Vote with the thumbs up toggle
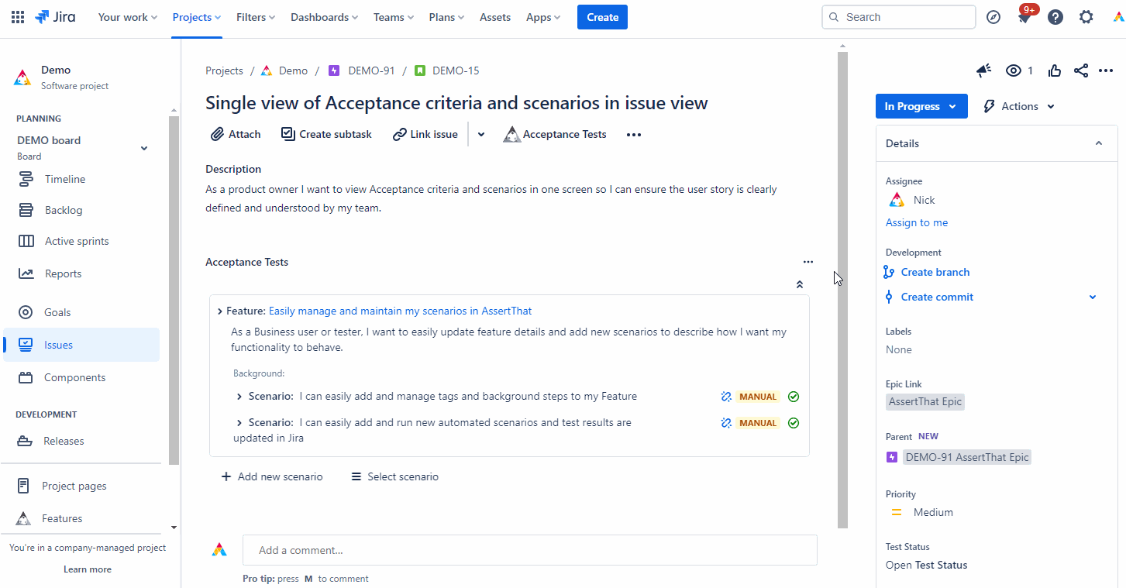1126x588 pixels. [x=1055, y=70]
